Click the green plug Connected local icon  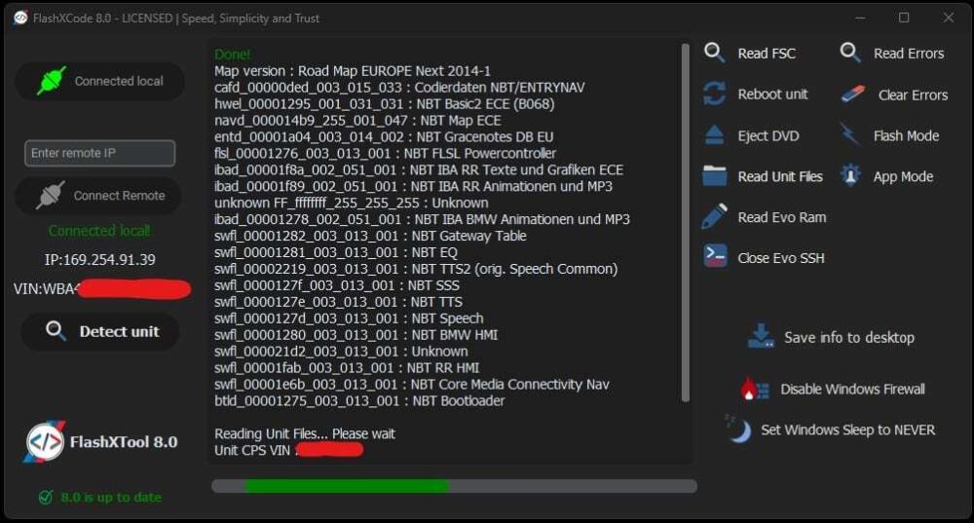pyautogui.click(x=52, y=81)
